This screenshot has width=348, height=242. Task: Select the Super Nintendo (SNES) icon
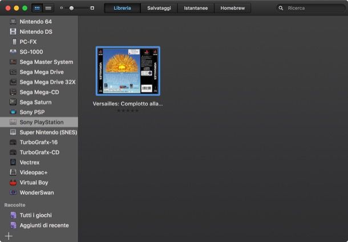(x=13, y=132)
